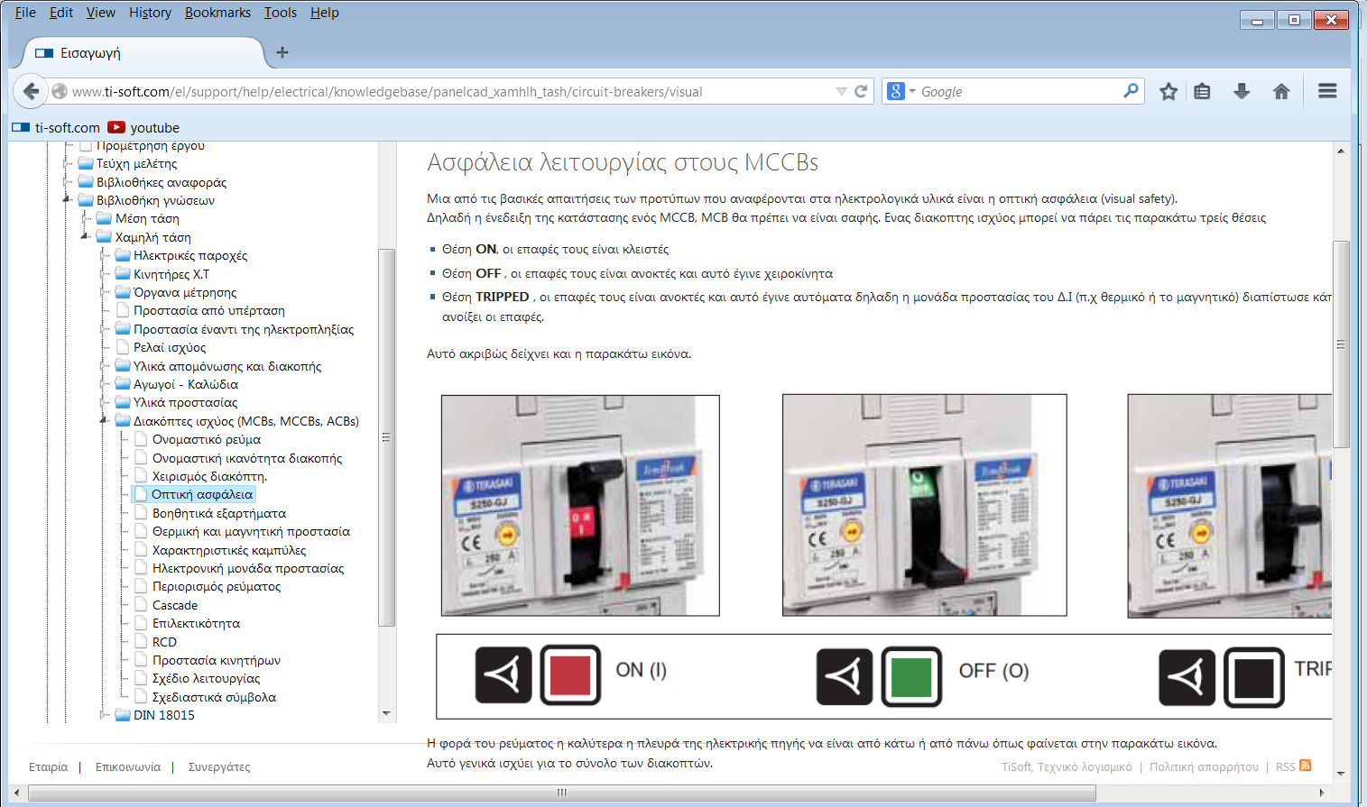Subscribe via the RSS feed icon
Viewport: 1367px width, 807px height.
(x=1306, y=766)
